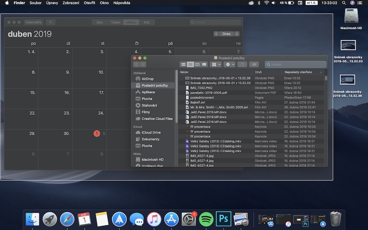The image size is (368, 230).
Task: Open Notes app in the Dock
Action: pyautogui.click(x=102, y=219)
